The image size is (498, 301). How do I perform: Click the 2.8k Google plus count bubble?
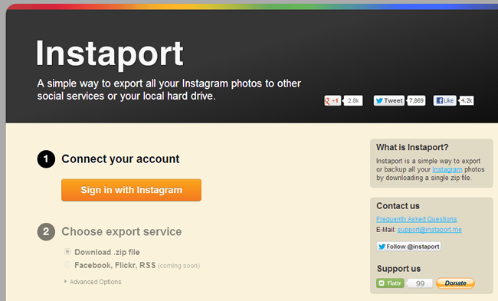[353, 100]
